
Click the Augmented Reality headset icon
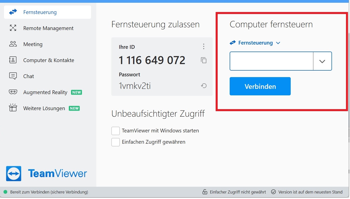[13, 92]
